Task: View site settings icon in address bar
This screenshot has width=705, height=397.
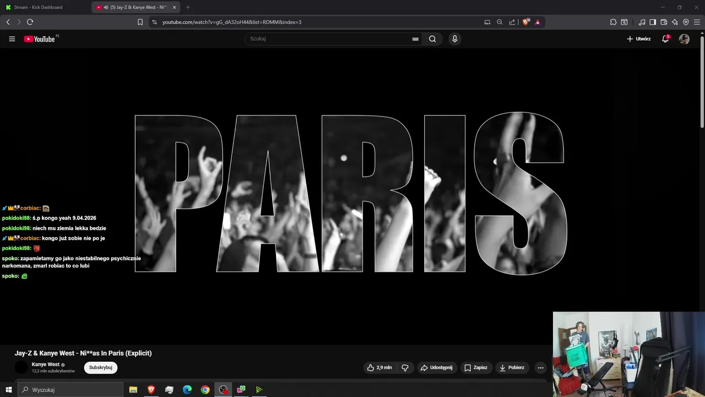Action: point(154,22)
